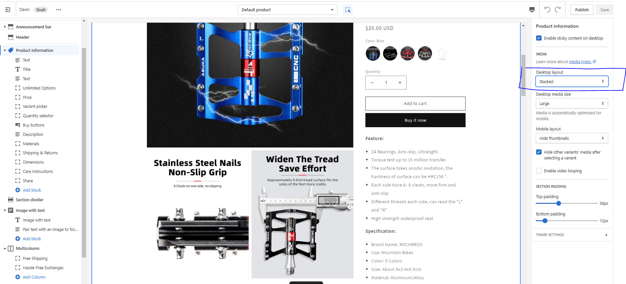
Task: Open the Desktop layout Stacked dropdown
Action: [x=572, y=81]
